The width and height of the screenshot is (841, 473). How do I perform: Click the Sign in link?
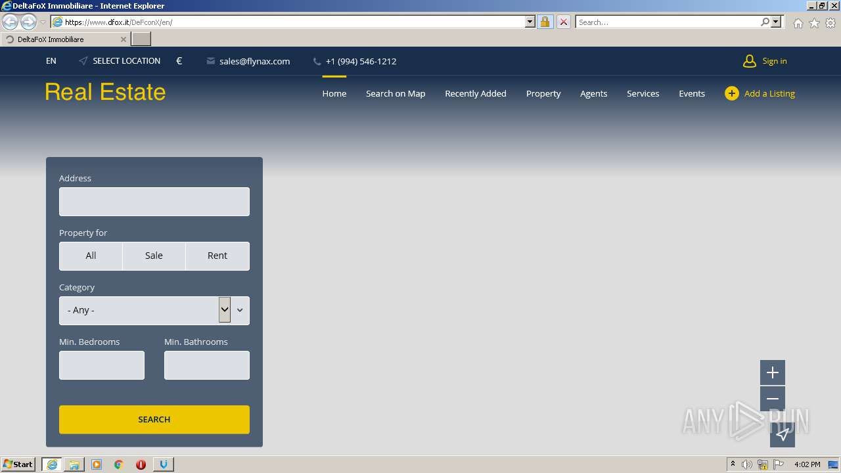tap(775, 61)
